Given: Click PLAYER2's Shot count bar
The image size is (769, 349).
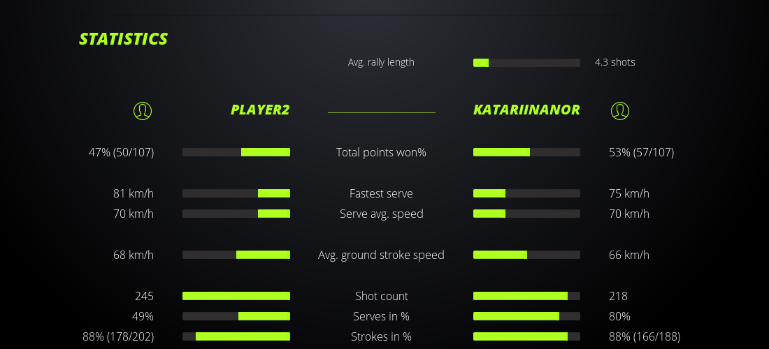Looking at the screenshot, I should [236, 296].
